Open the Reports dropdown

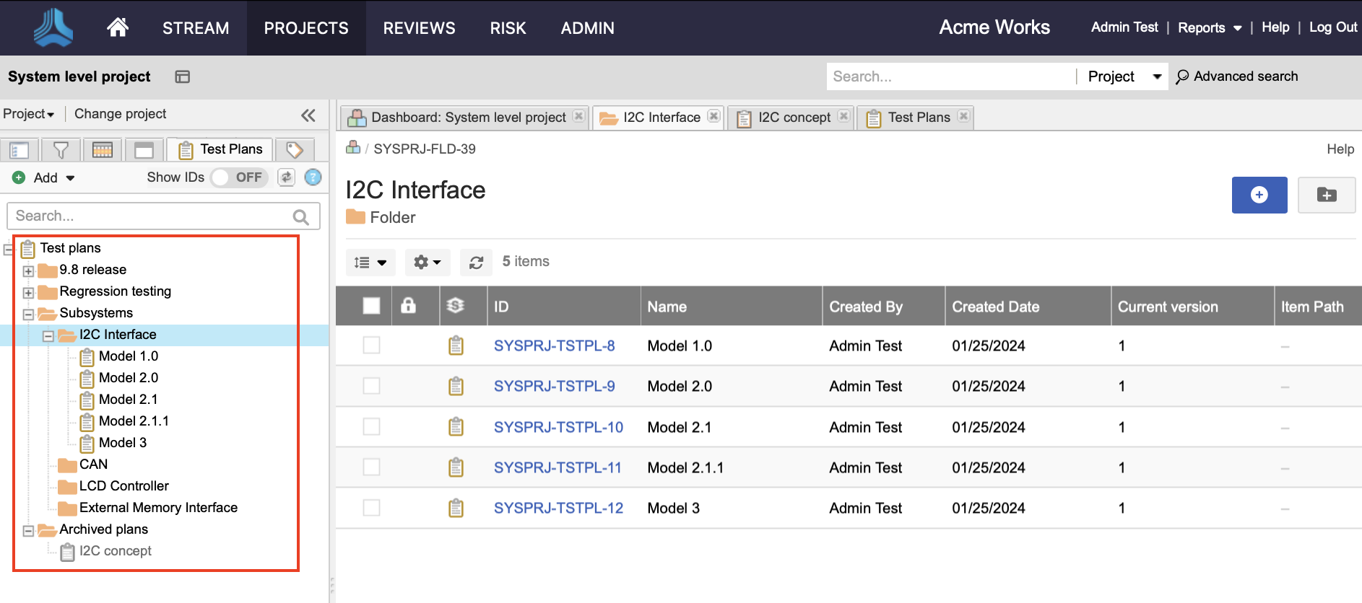[1210, 27]
